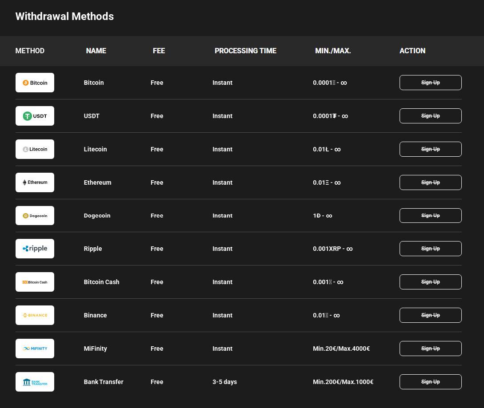Click the ACTION column header
Viewport: 484px width, 408px height.
[412, 51]
